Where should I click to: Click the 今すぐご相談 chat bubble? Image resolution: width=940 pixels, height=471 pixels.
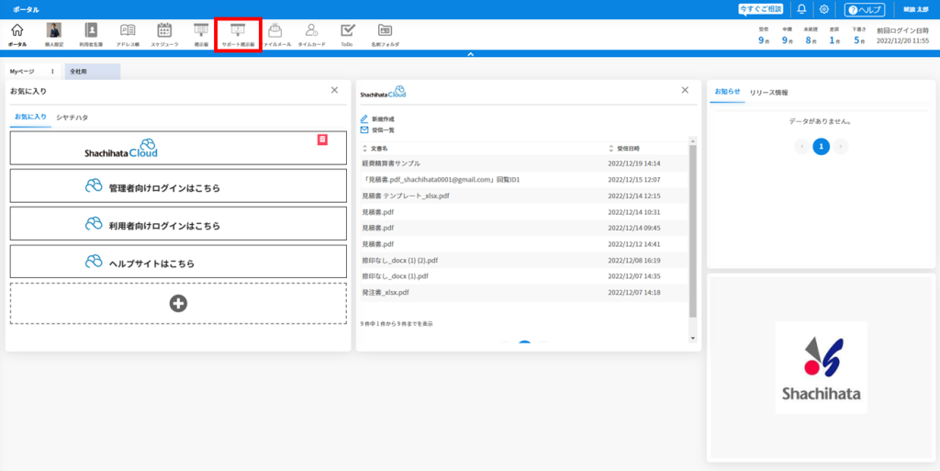(x=761, y=9)
